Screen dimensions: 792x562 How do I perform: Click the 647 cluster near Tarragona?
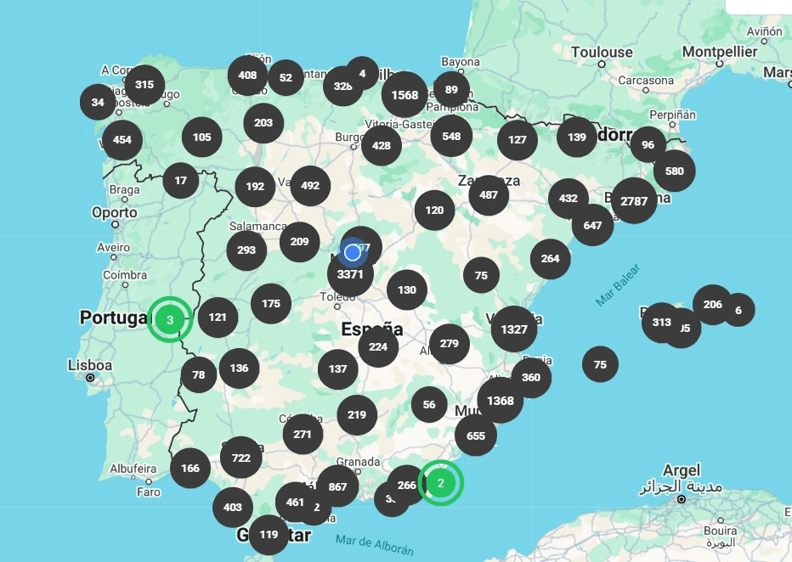(x=592, y=225)
